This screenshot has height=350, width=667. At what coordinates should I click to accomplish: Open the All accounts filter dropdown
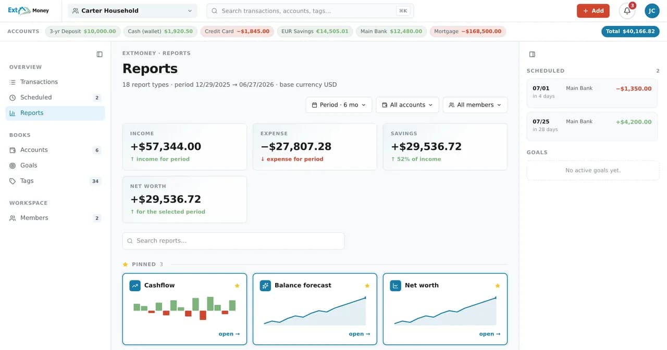[x=407, y=105]
